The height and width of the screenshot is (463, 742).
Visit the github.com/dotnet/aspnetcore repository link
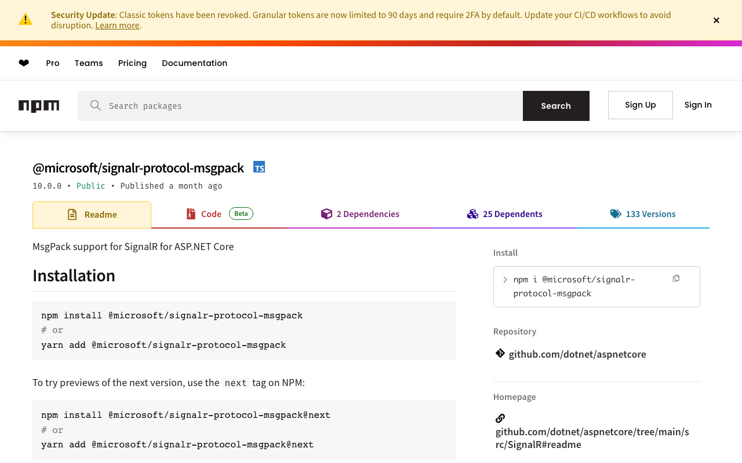coord(577,354)
